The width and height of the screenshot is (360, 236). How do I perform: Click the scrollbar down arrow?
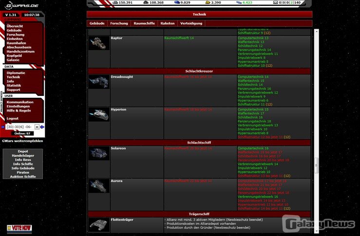(x=316, y=231)
